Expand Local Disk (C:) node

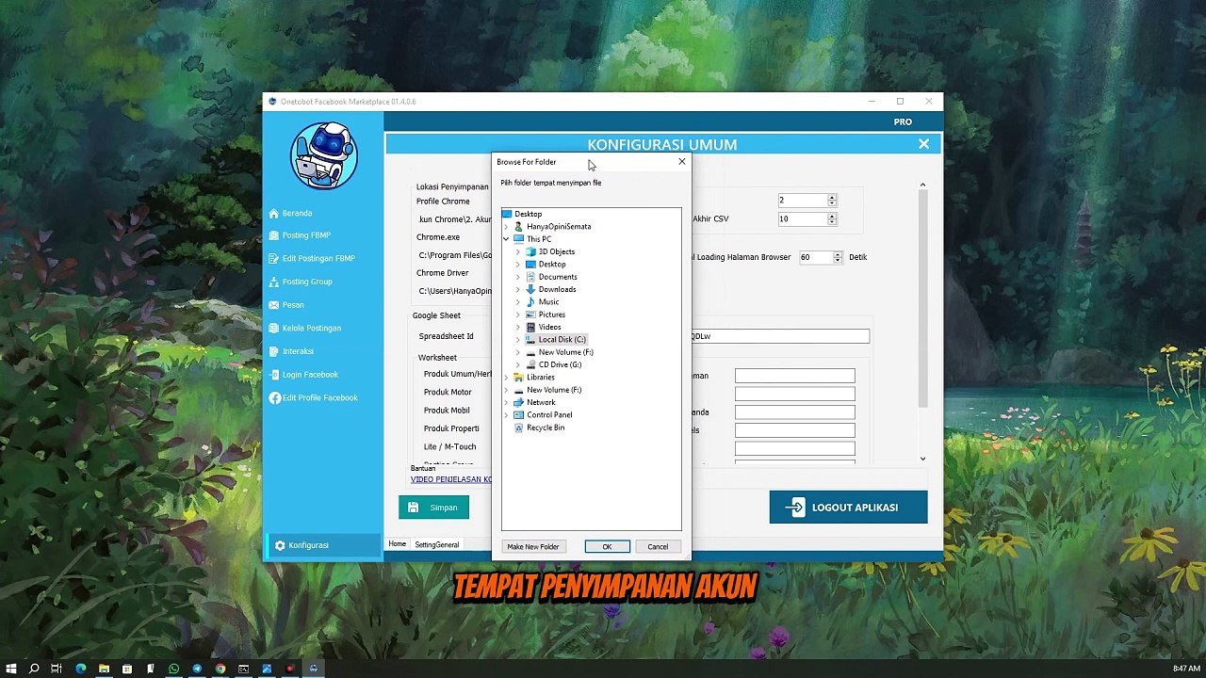(517, 339)
